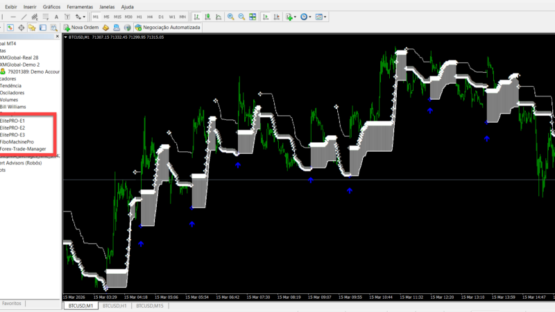Open the Janelas menu
This screenshot has height=312, width=555.
click(x=107, y=7)
